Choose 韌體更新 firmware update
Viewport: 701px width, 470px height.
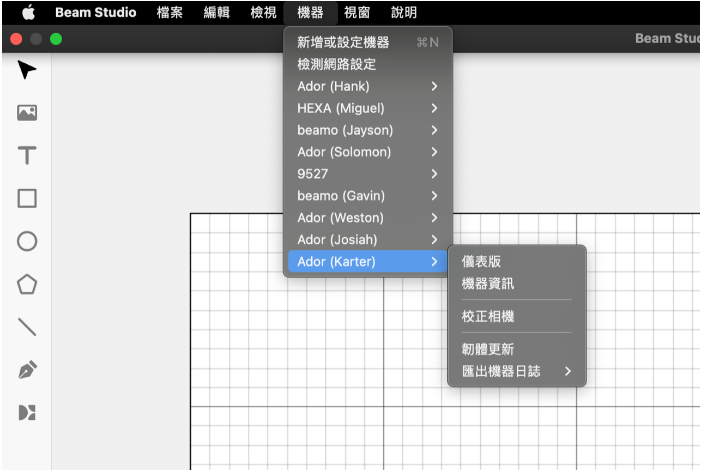coord(517,350)
